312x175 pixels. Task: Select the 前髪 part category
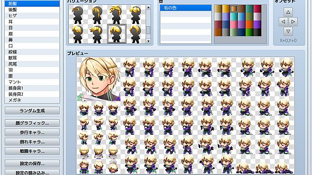[32, 4]
